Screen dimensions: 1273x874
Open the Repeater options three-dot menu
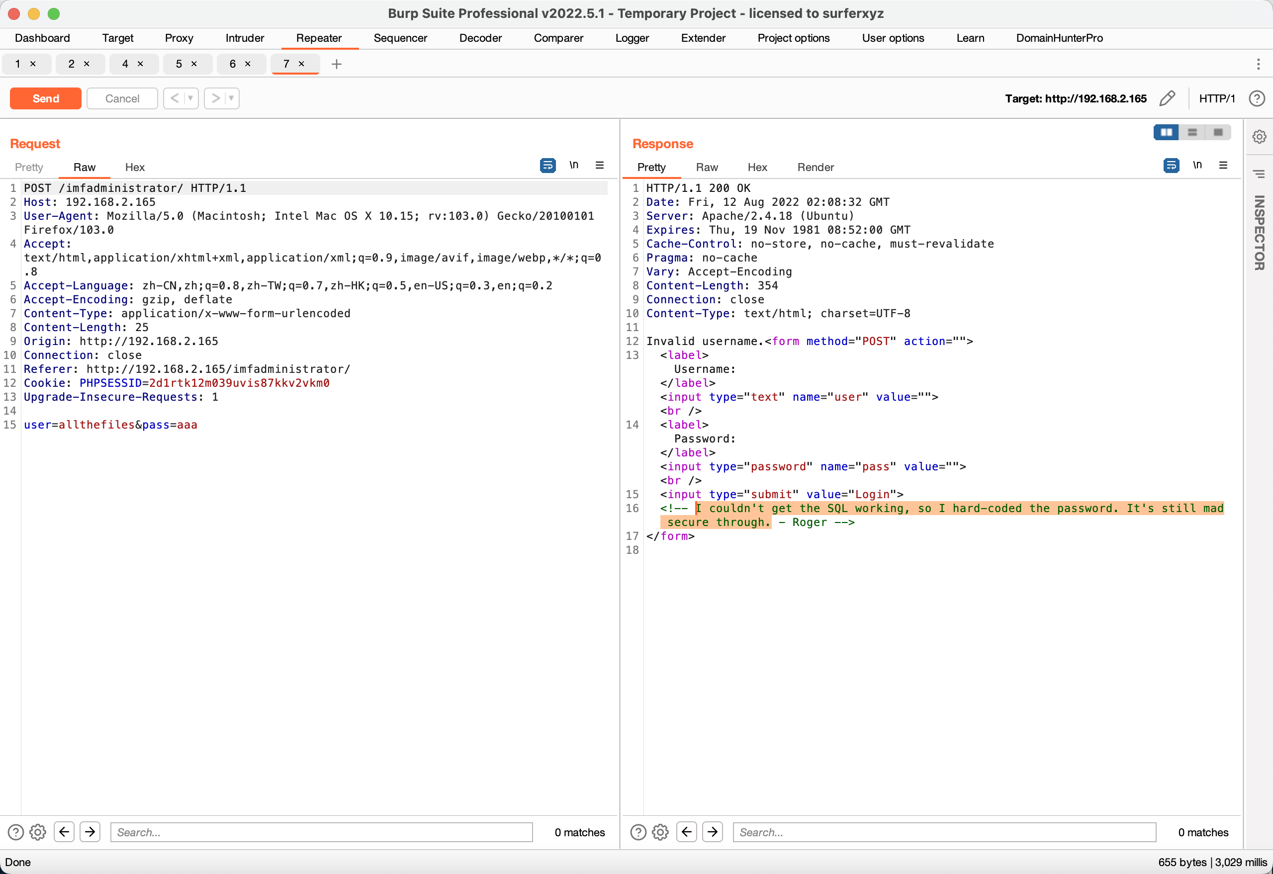1258,64
